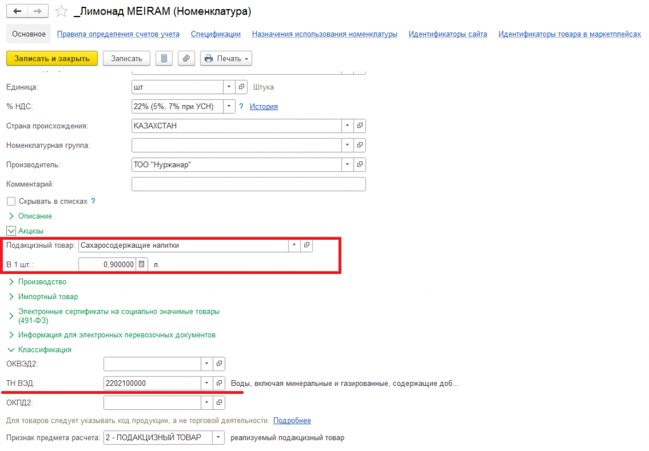Open the Подакцизный товар record icon

(307, 245)
